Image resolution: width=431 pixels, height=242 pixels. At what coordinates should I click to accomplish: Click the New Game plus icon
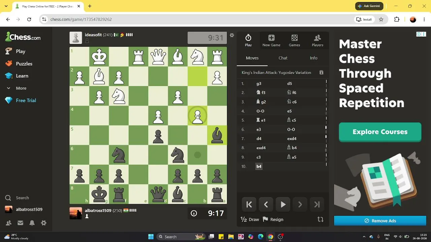[x=271, y=38]
